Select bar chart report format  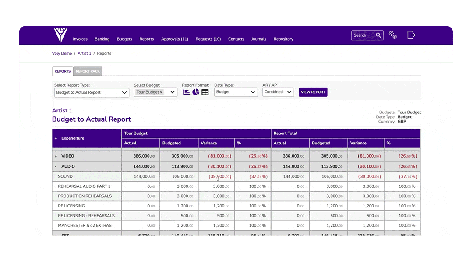click(x=187, y=92)
